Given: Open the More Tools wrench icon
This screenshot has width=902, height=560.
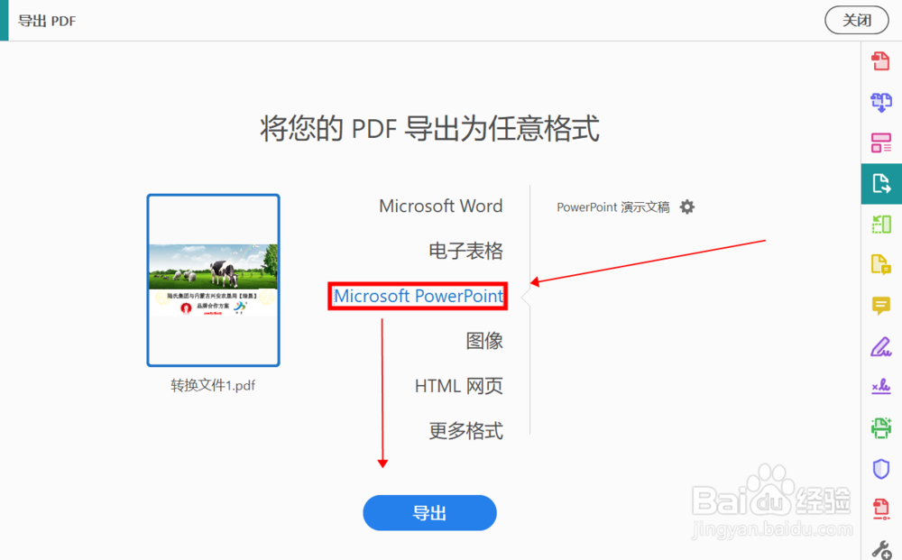Looking at the screenshot, I should (880, 550).
